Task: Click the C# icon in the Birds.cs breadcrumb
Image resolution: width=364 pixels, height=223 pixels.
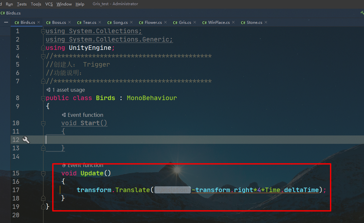Action: 3,13
